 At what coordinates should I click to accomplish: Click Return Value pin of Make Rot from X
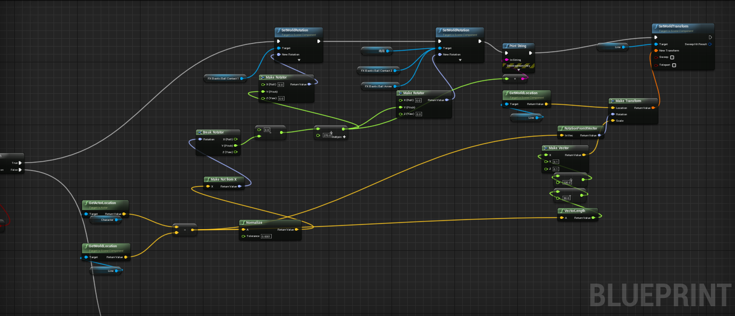239,186
